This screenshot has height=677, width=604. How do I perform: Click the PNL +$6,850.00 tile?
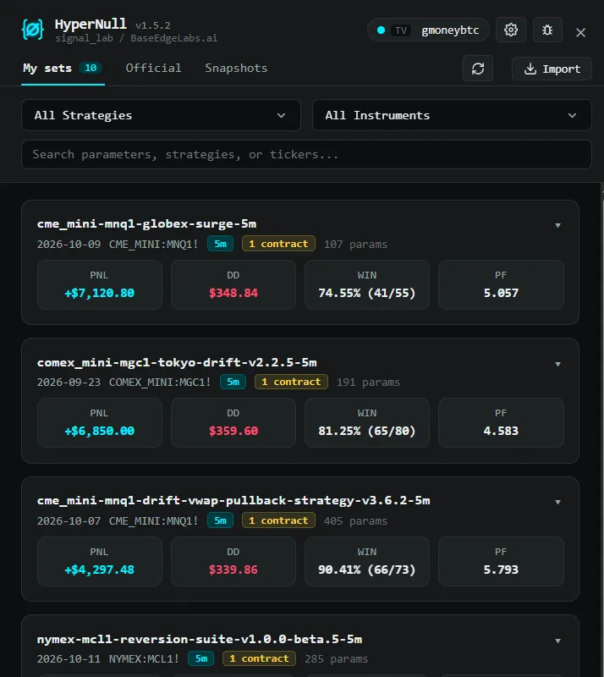[x=100, y=422]
